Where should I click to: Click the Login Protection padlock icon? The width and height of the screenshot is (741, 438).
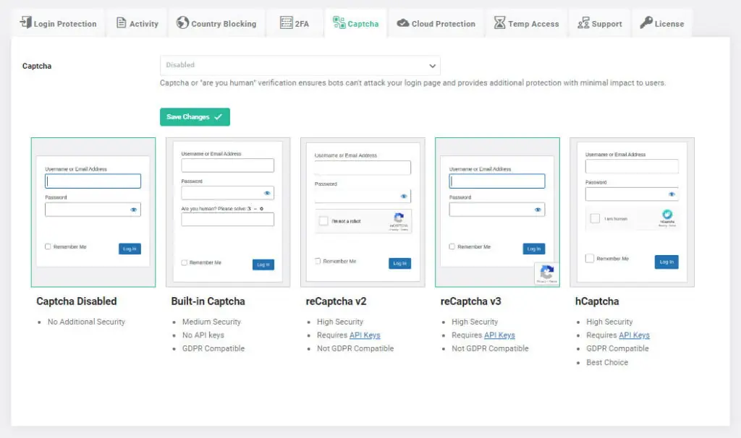click(25, 23)
